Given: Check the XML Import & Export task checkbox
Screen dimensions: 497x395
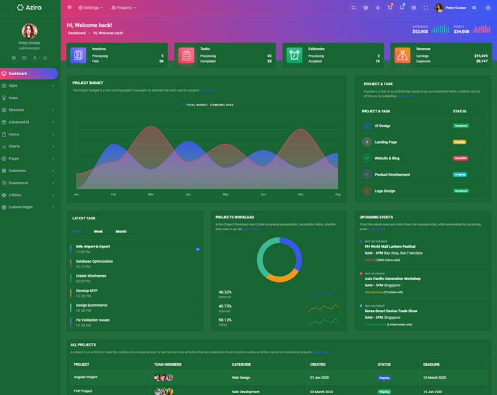Looking at the screenshot, I should (198, 249).
